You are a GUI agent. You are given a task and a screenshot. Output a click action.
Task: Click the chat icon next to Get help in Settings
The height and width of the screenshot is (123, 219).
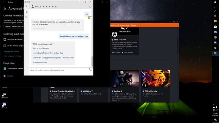point(4,76)
